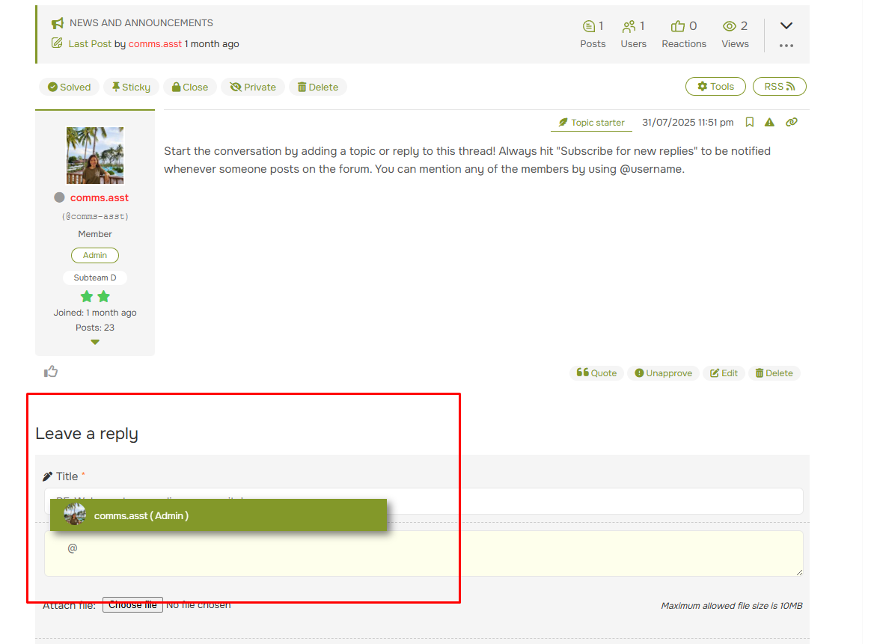This screenshot has width=874, height=644.
Task: Toggle the Sticky option for topic
Action: (131, 88)
